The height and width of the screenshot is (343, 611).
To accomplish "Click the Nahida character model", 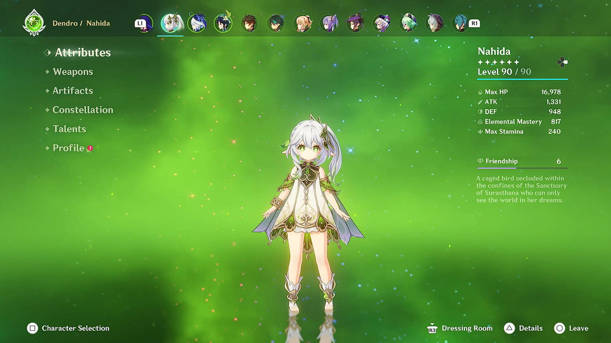I will [x=308, y=213].
